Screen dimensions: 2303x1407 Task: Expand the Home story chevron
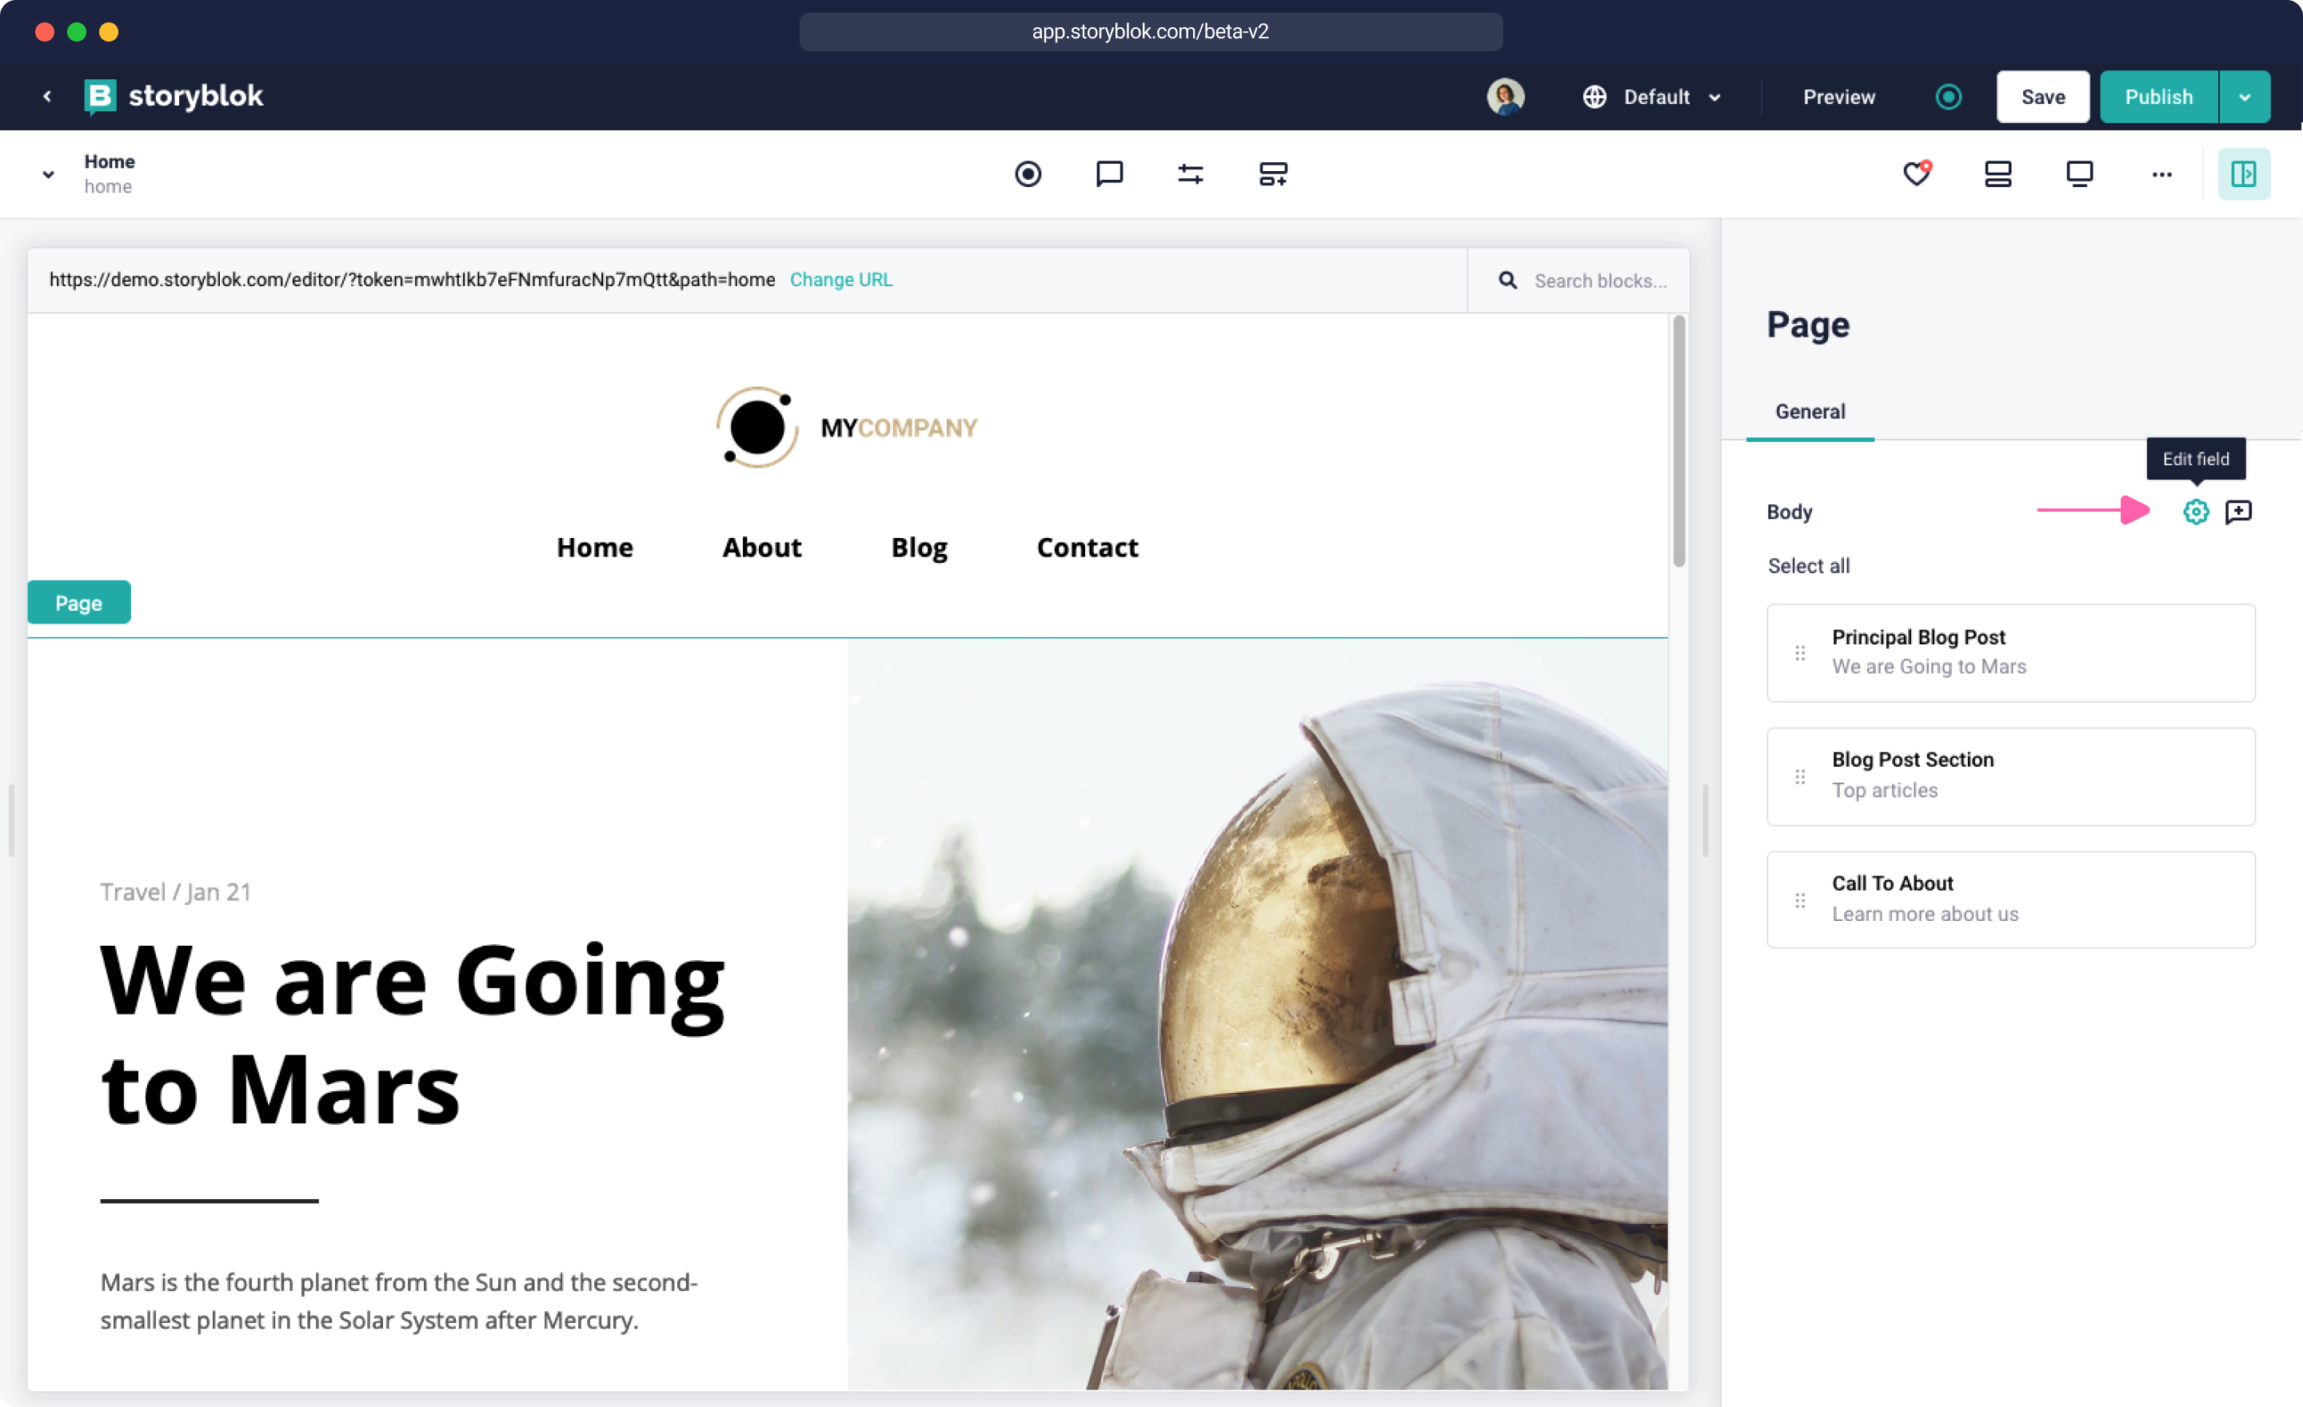[x=48, y=173]
